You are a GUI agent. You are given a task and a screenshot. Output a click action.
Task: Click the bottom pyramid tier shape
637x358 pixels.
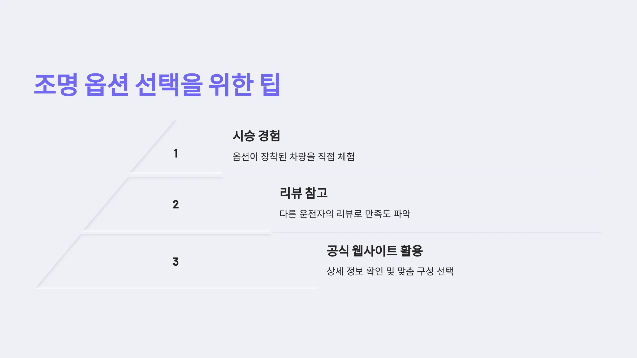[176, 261]
